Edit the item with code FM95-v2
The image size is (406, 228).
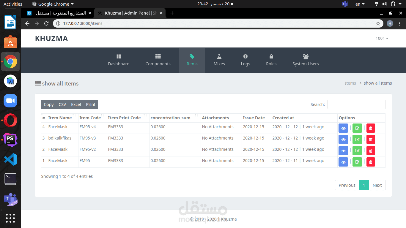357,151
